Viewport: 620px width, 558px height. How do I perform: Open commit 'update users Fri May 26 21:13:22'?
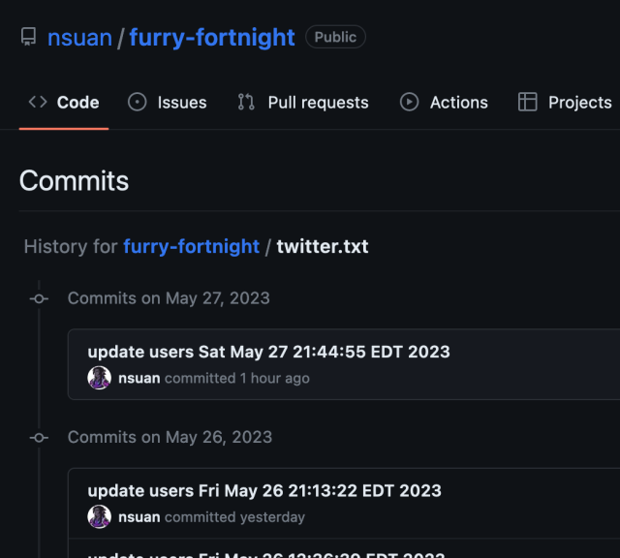pyautogui.click(x=264, y=490)
